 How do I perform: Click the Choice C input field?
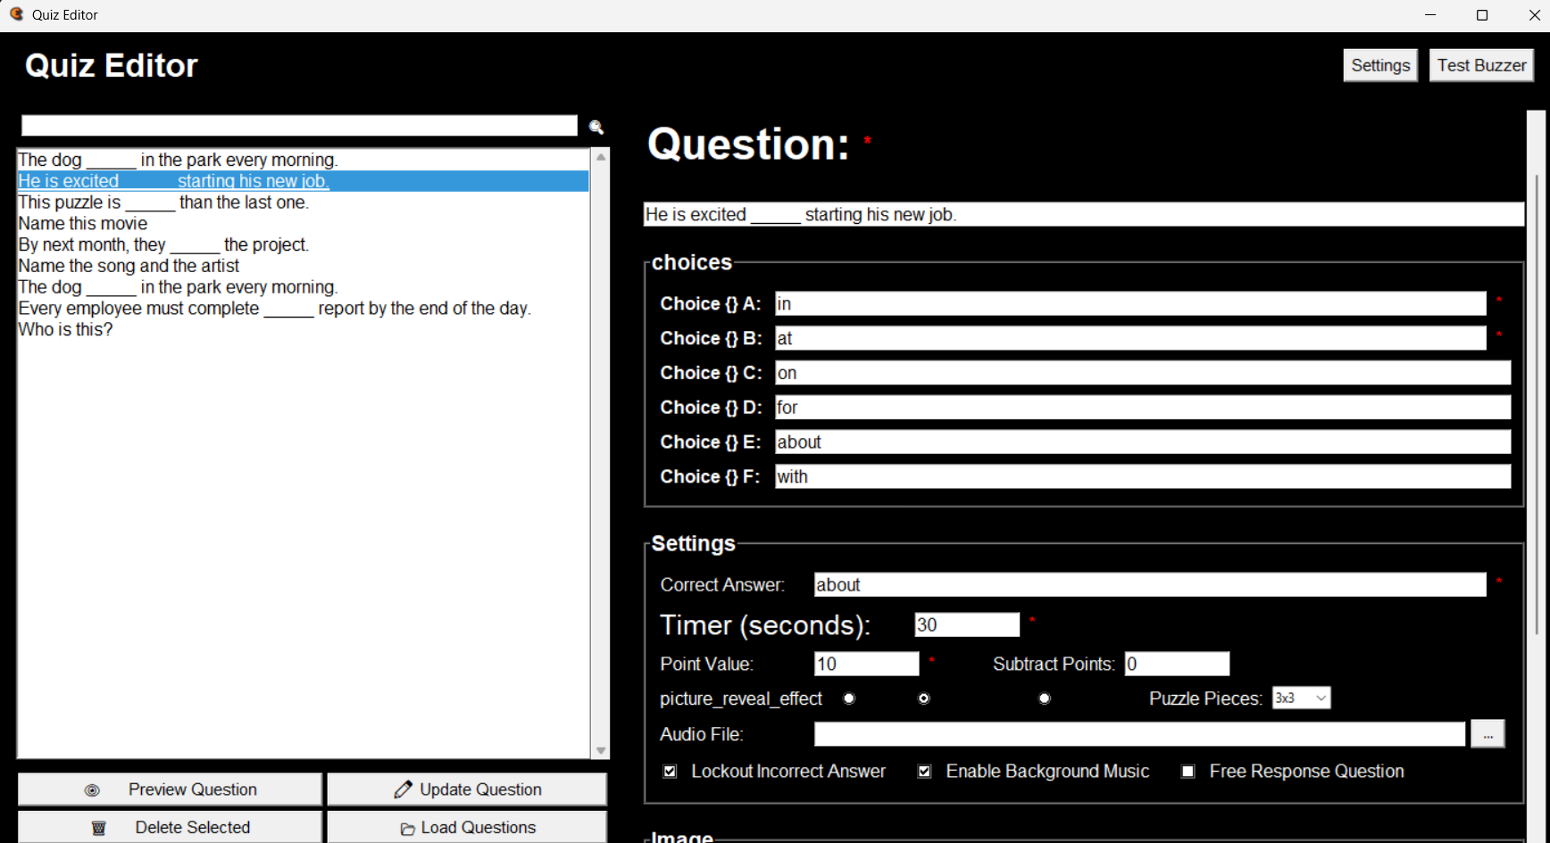click(1143, 373)
